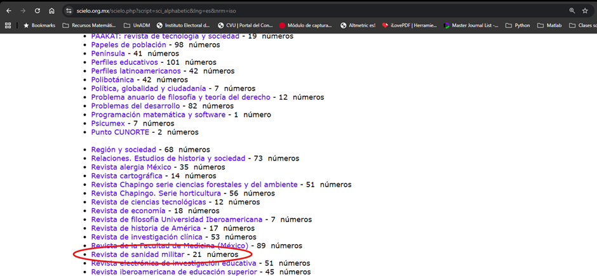Open the Revista de sanidad militar link
Viewport: 597px width, 276px height.
click(x=137, y=254)
